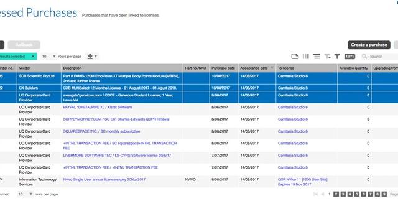
Task: Open the export options dropdown arrow
Action: click(96, 56)
